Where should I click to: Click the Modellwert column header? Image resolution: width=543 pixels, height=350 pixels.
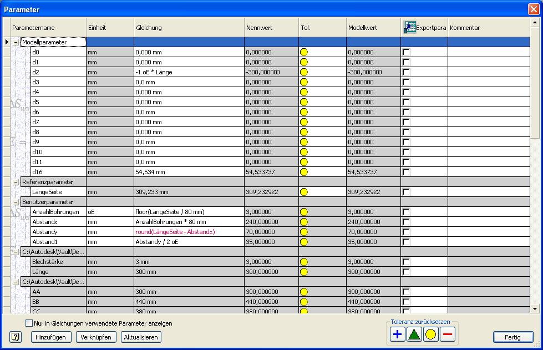pyautogui.click(x=374, y=28)
